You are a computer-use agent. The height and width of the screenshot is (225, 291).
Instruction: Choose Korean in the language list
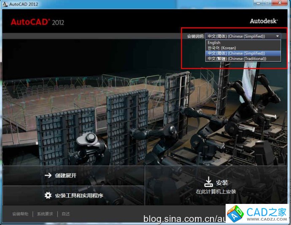pos(221,48)
